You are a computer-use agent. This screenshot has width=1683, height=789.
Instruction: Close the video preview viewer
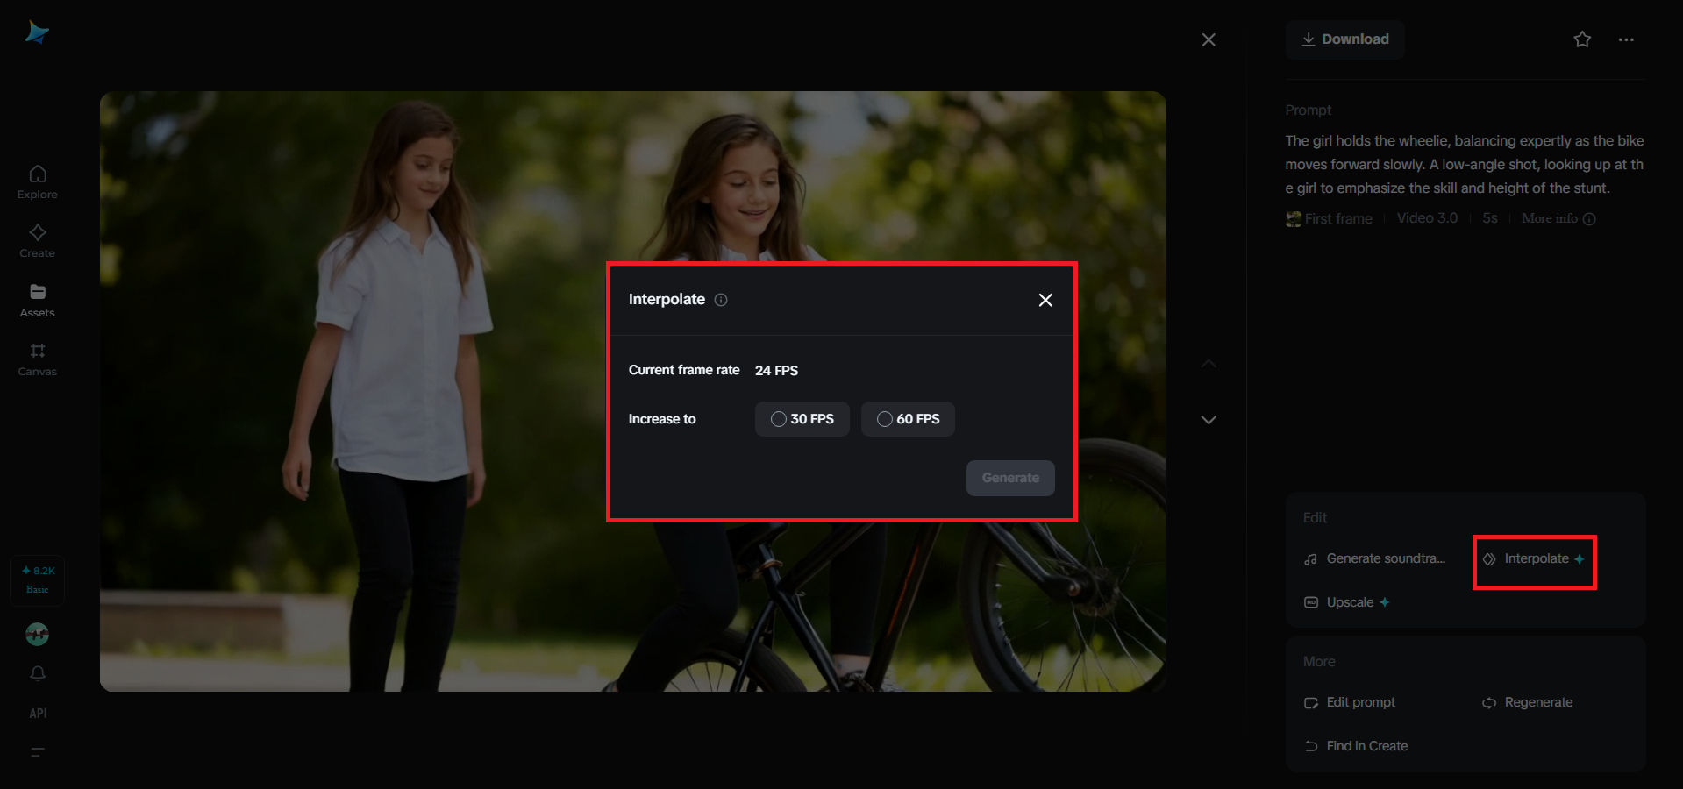point(1209,39)
